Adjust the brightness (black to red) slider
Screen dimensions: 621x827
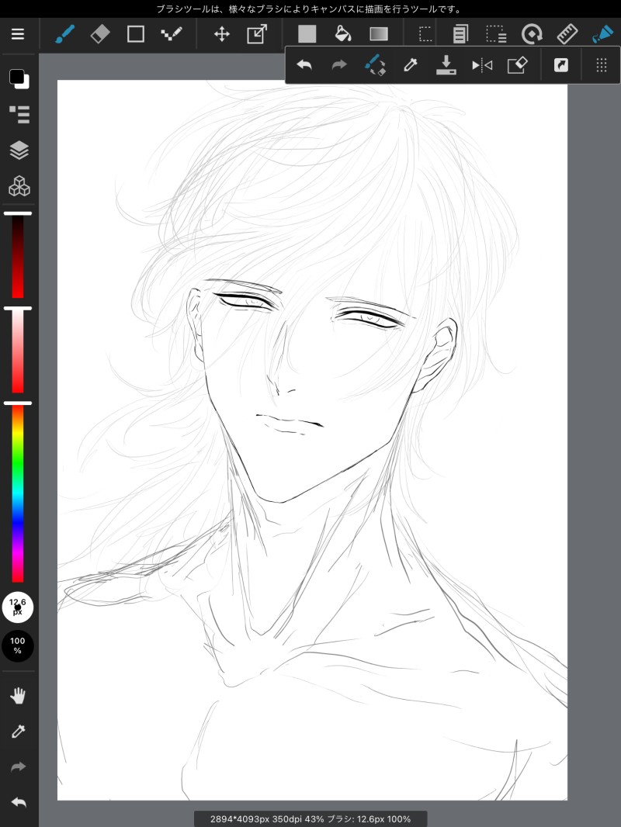coord(18,256)
